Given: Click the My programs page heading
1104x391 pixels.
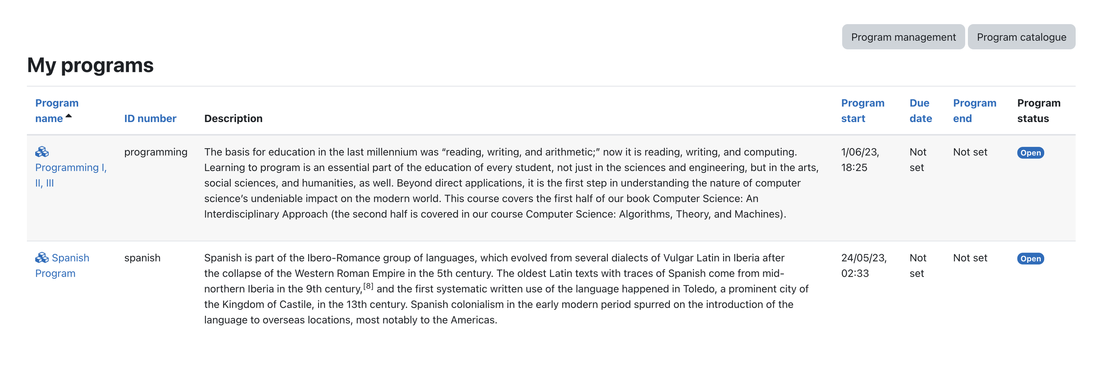Looking at the screenshot, I should (90, 65).
